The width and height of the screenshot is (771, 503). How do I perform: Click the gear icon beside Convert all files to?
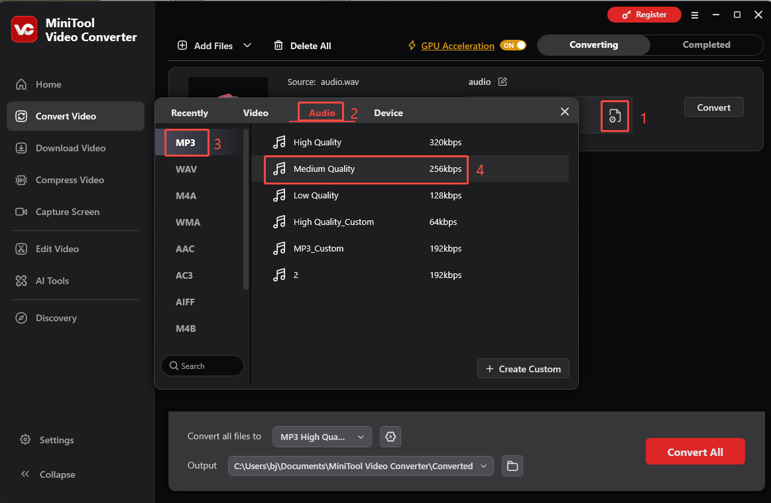click(390, 437)
